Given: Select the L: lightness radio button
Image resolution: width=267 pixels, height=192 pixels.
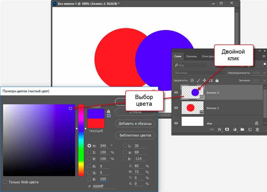Looking at the screenshot, I should pyautogui.click(x=125, y=146).
